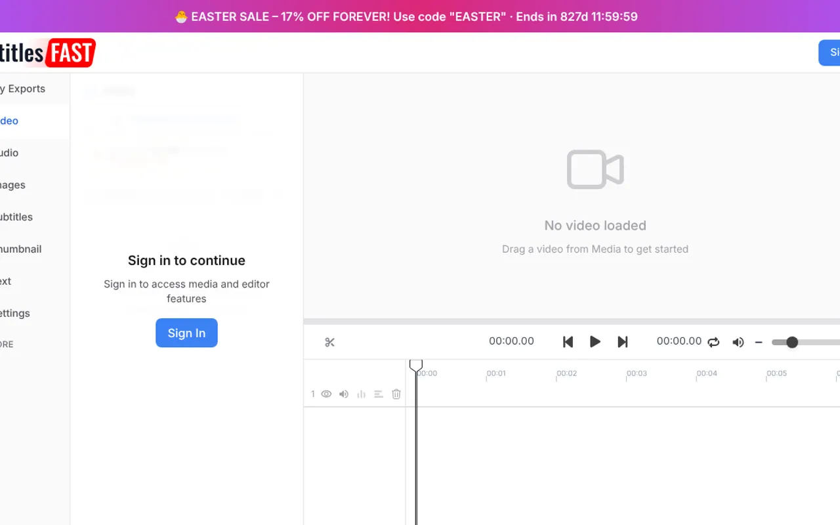Click the Sign In button in media panel
Image resolution: width=840 pixels, height=525 pixels.
186,333
